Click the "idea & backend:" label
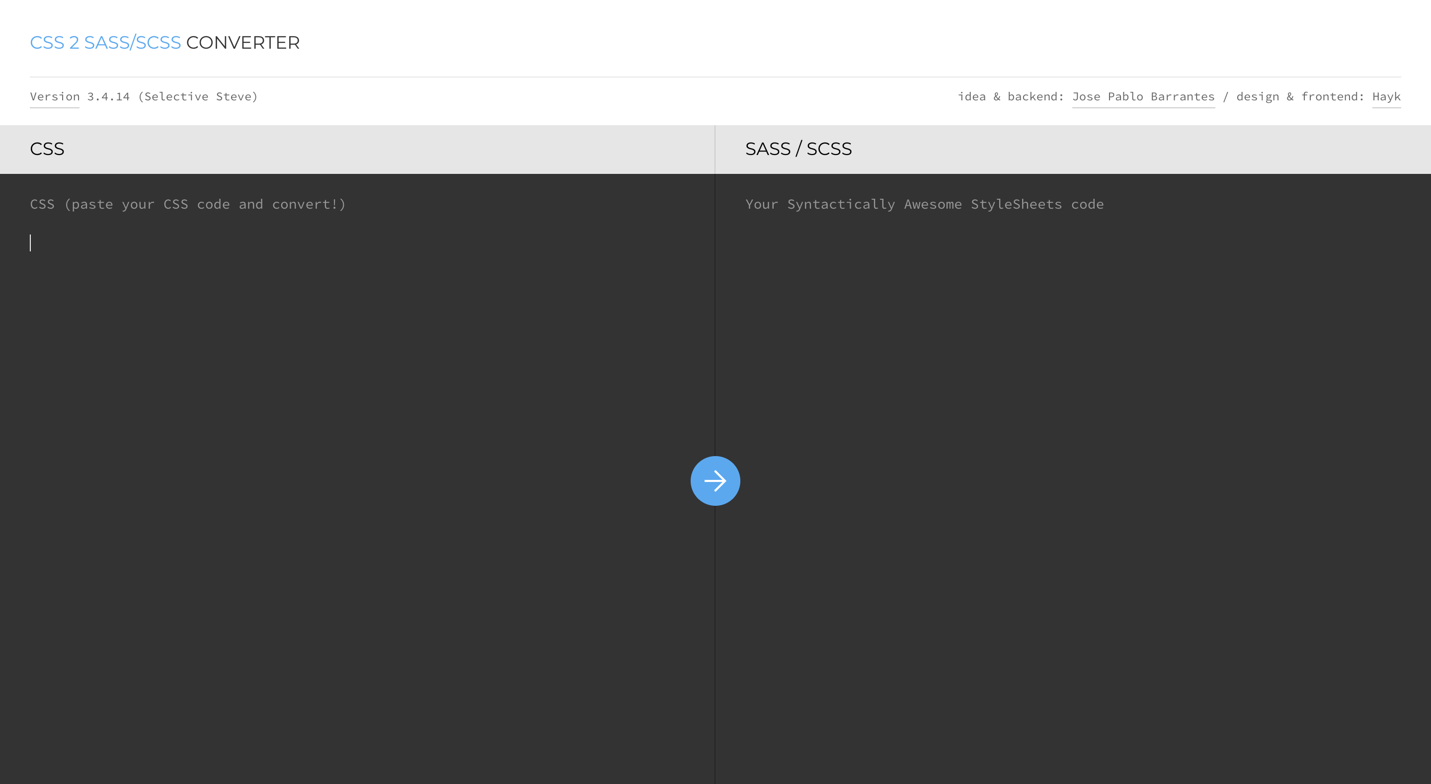Viewport: 1431px width, 784px height. click(x=1011, y=97)
